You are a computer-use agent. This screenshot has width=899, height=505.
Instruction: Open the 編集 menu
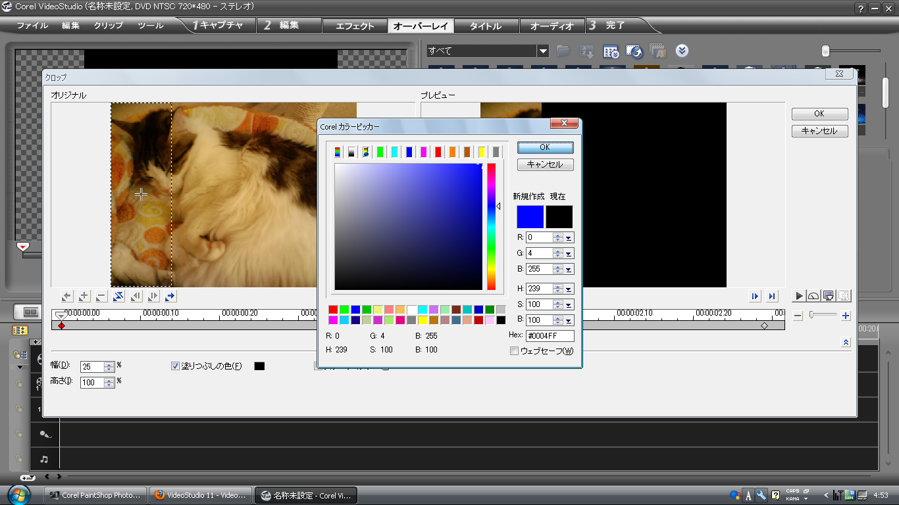tap(70, 26)
